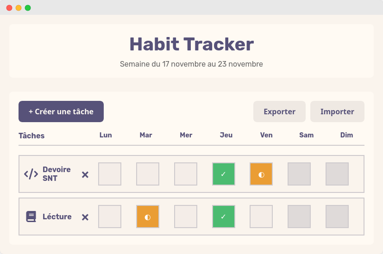Click the Lecture task label

(57, 217)
